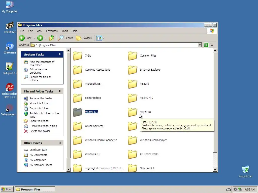258x193 pixels.
Task: Collapse the System Tasks panel
Action: tap(60, 54)
